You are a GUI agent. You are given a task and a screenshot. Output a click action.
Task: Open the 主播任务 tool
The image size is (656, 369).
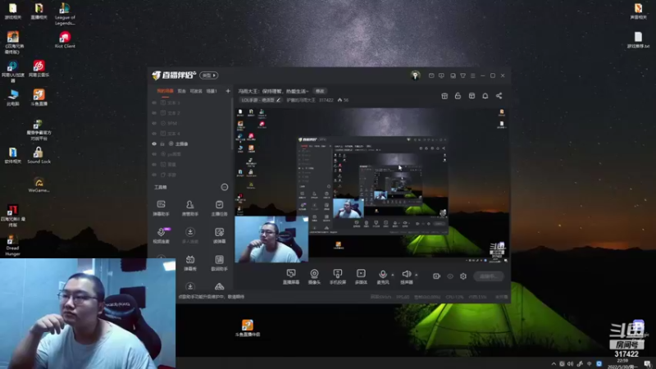coord(219,208)
